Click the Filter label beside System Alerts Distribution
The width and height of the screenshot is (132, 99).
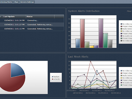pyautogui.click(x=129, y=11)
